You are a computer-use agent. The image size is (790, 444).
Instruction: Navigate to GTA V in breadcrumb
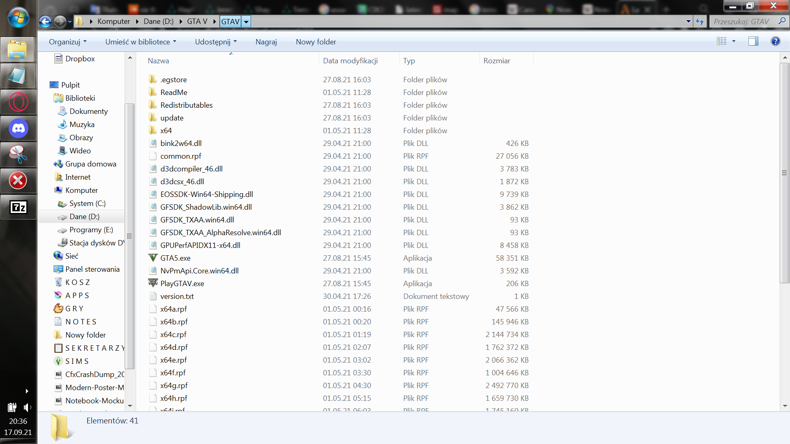coord(197,21)
